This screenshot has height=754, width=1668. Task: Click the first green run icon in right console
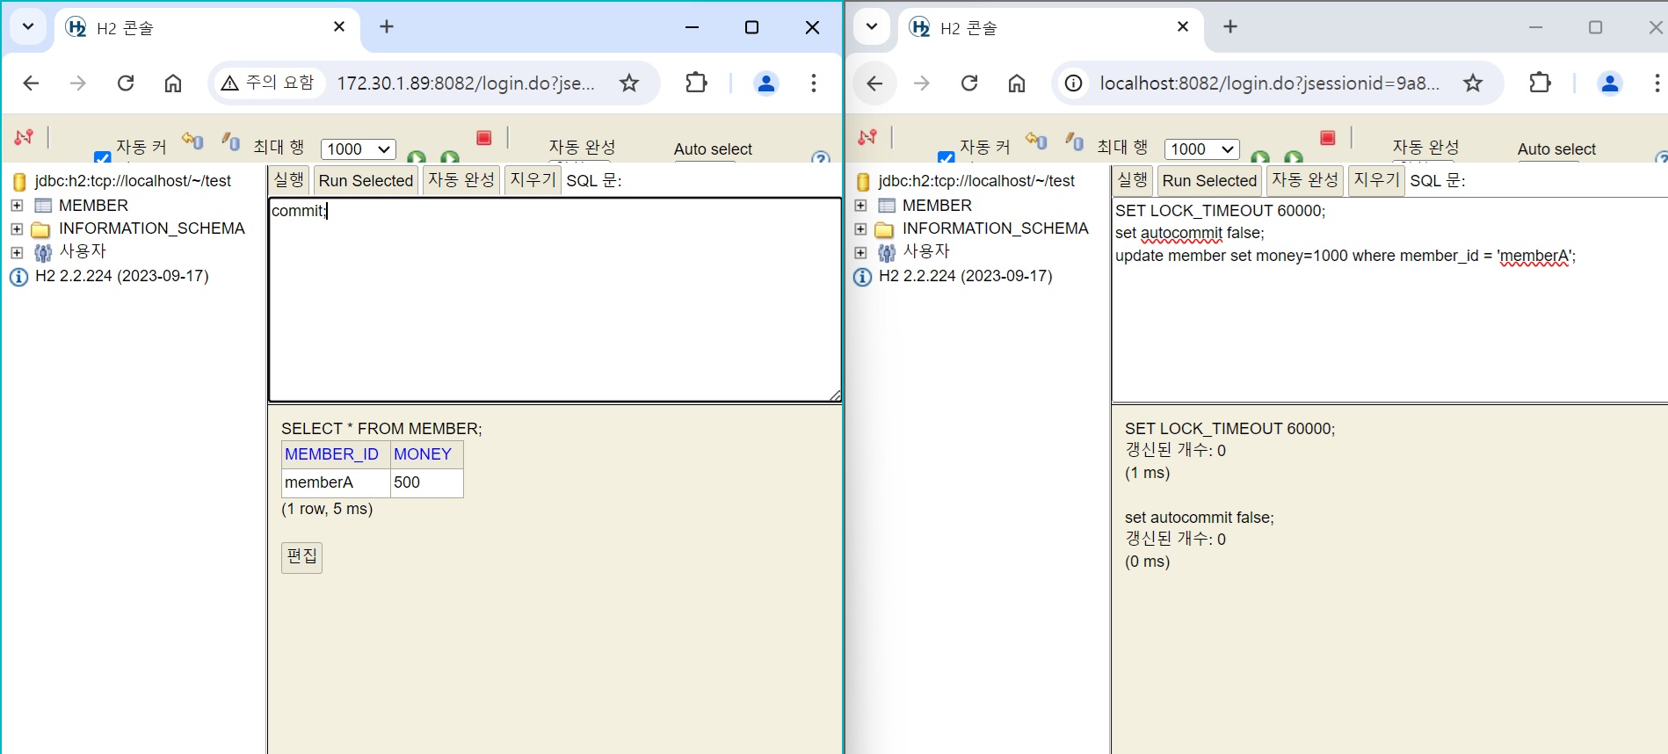(x=1260, y=156)
